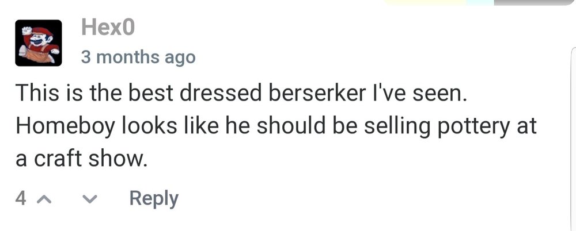Downvote the Hex0 comment
Image resolution: width=576 pixels, height=231 pixels.
(89, 199)
